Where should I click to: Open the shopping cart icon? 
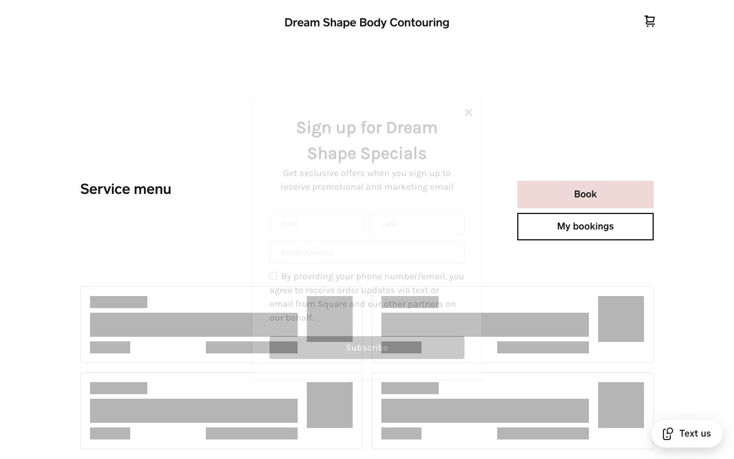pos(650,21)
